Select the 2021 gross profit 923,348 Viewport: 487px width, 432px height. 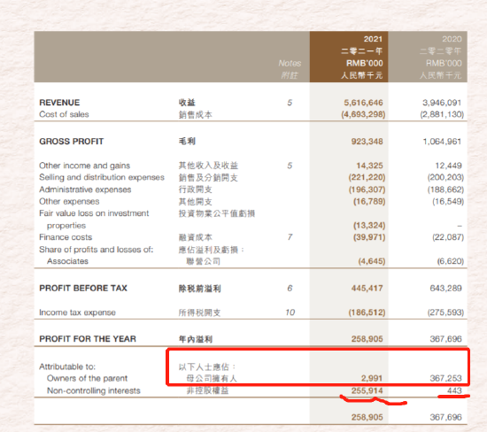tap(367, 142)
